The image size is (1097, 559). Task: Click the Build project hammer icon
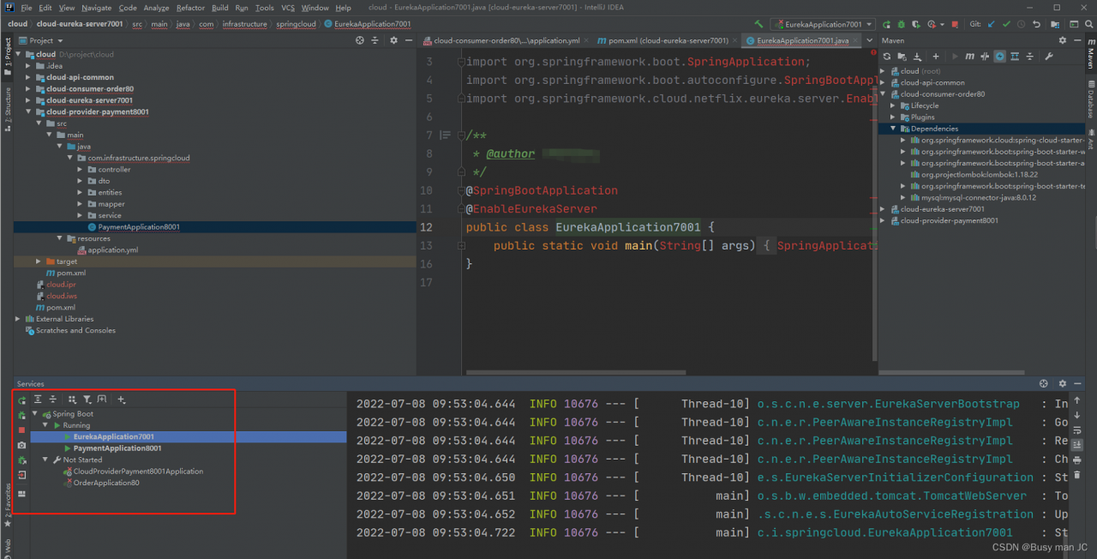[758, 24]
